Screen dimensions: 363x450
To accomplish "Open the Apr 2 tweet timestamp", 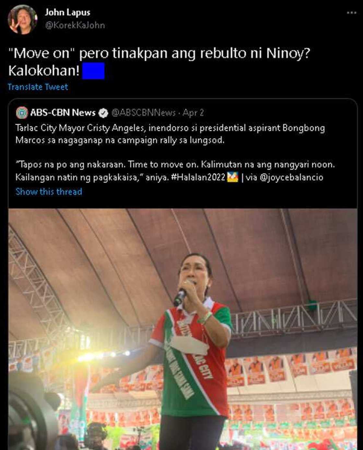I will 193,112.
